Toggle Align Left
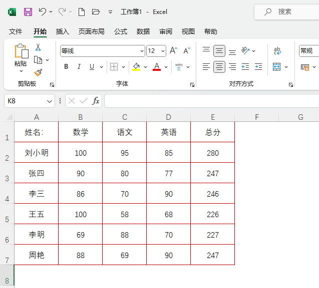Image resolution: width=319 pixels, height=288 pixels. [206, 67]
